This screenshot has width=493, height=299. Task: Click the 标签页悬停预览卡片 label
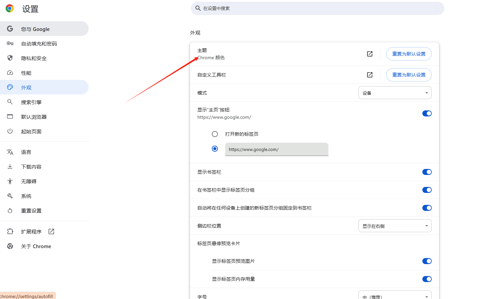pos(219,243)
